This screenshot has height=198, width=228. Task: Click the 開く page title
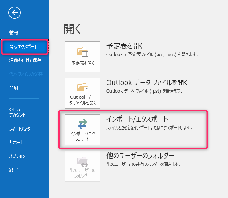pos(72,29)
